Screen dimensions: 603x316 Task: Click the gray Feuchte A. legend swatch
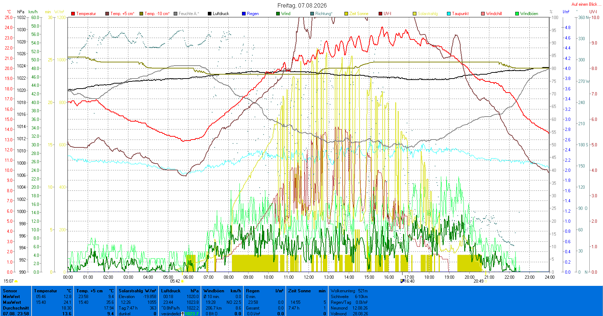tap(175, 14)
